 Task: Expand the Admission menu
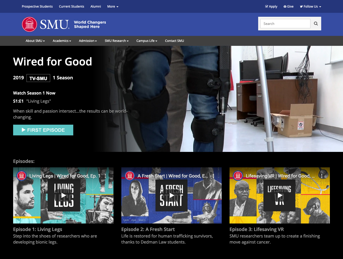[88, 41]
